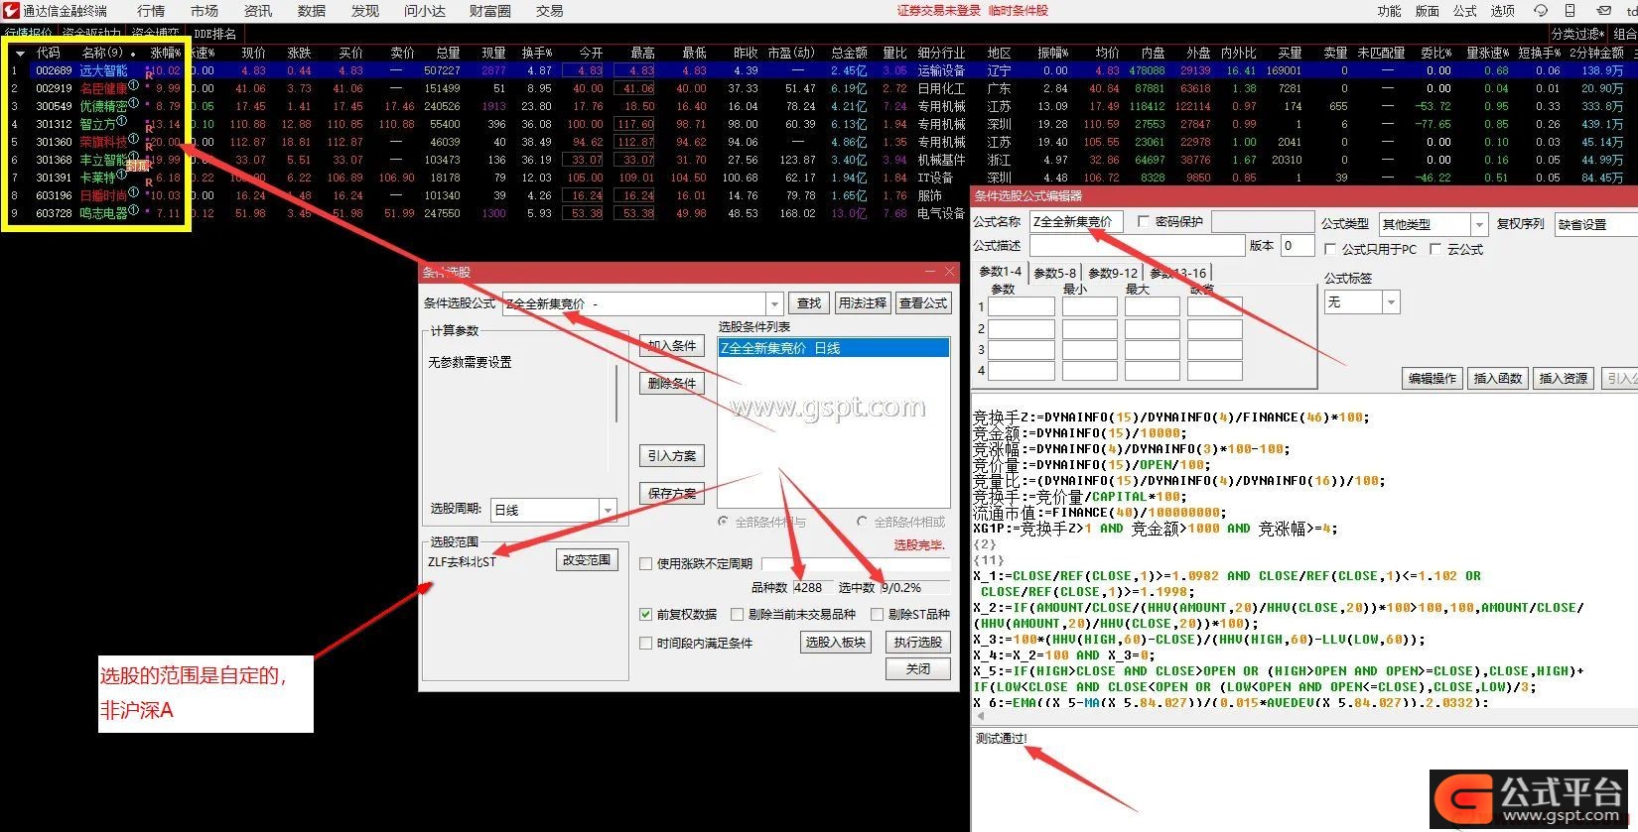
Task: Click the 关闭 button in 条件选股 dialog
Action: (917, 669)
